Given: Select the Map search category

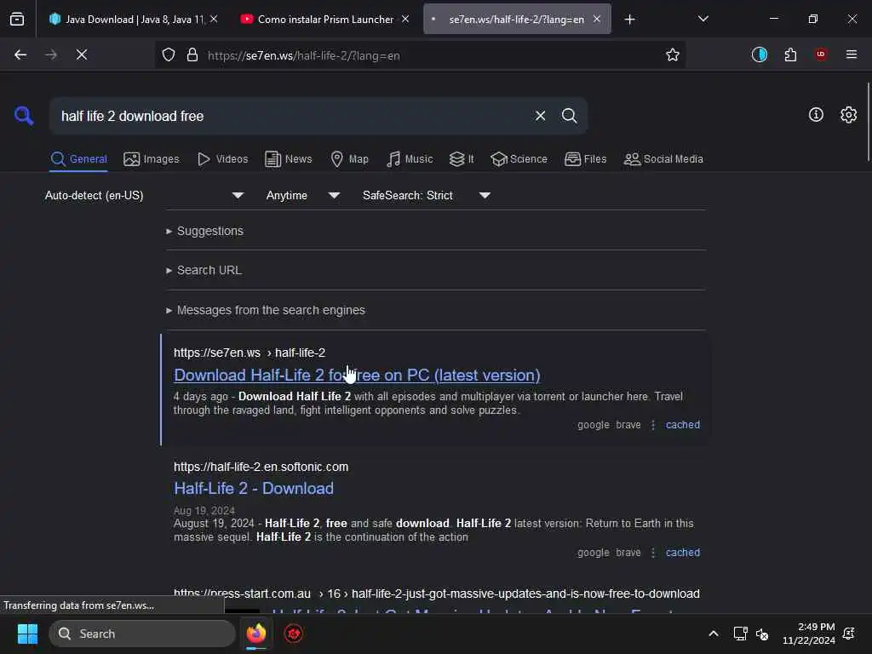Looking at the screenshot, I should point(349,159).
